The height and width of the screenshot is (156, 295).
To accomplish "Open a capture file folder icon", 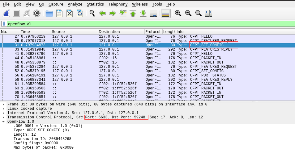I will coord(49,13).
